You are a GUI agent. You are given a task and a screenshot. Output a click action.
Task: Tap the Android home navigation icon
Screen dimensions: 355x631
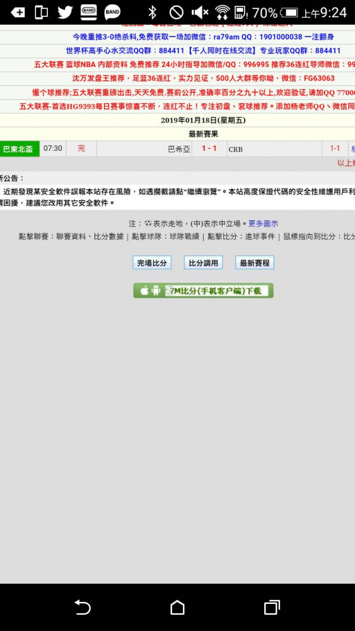point(177,607)
